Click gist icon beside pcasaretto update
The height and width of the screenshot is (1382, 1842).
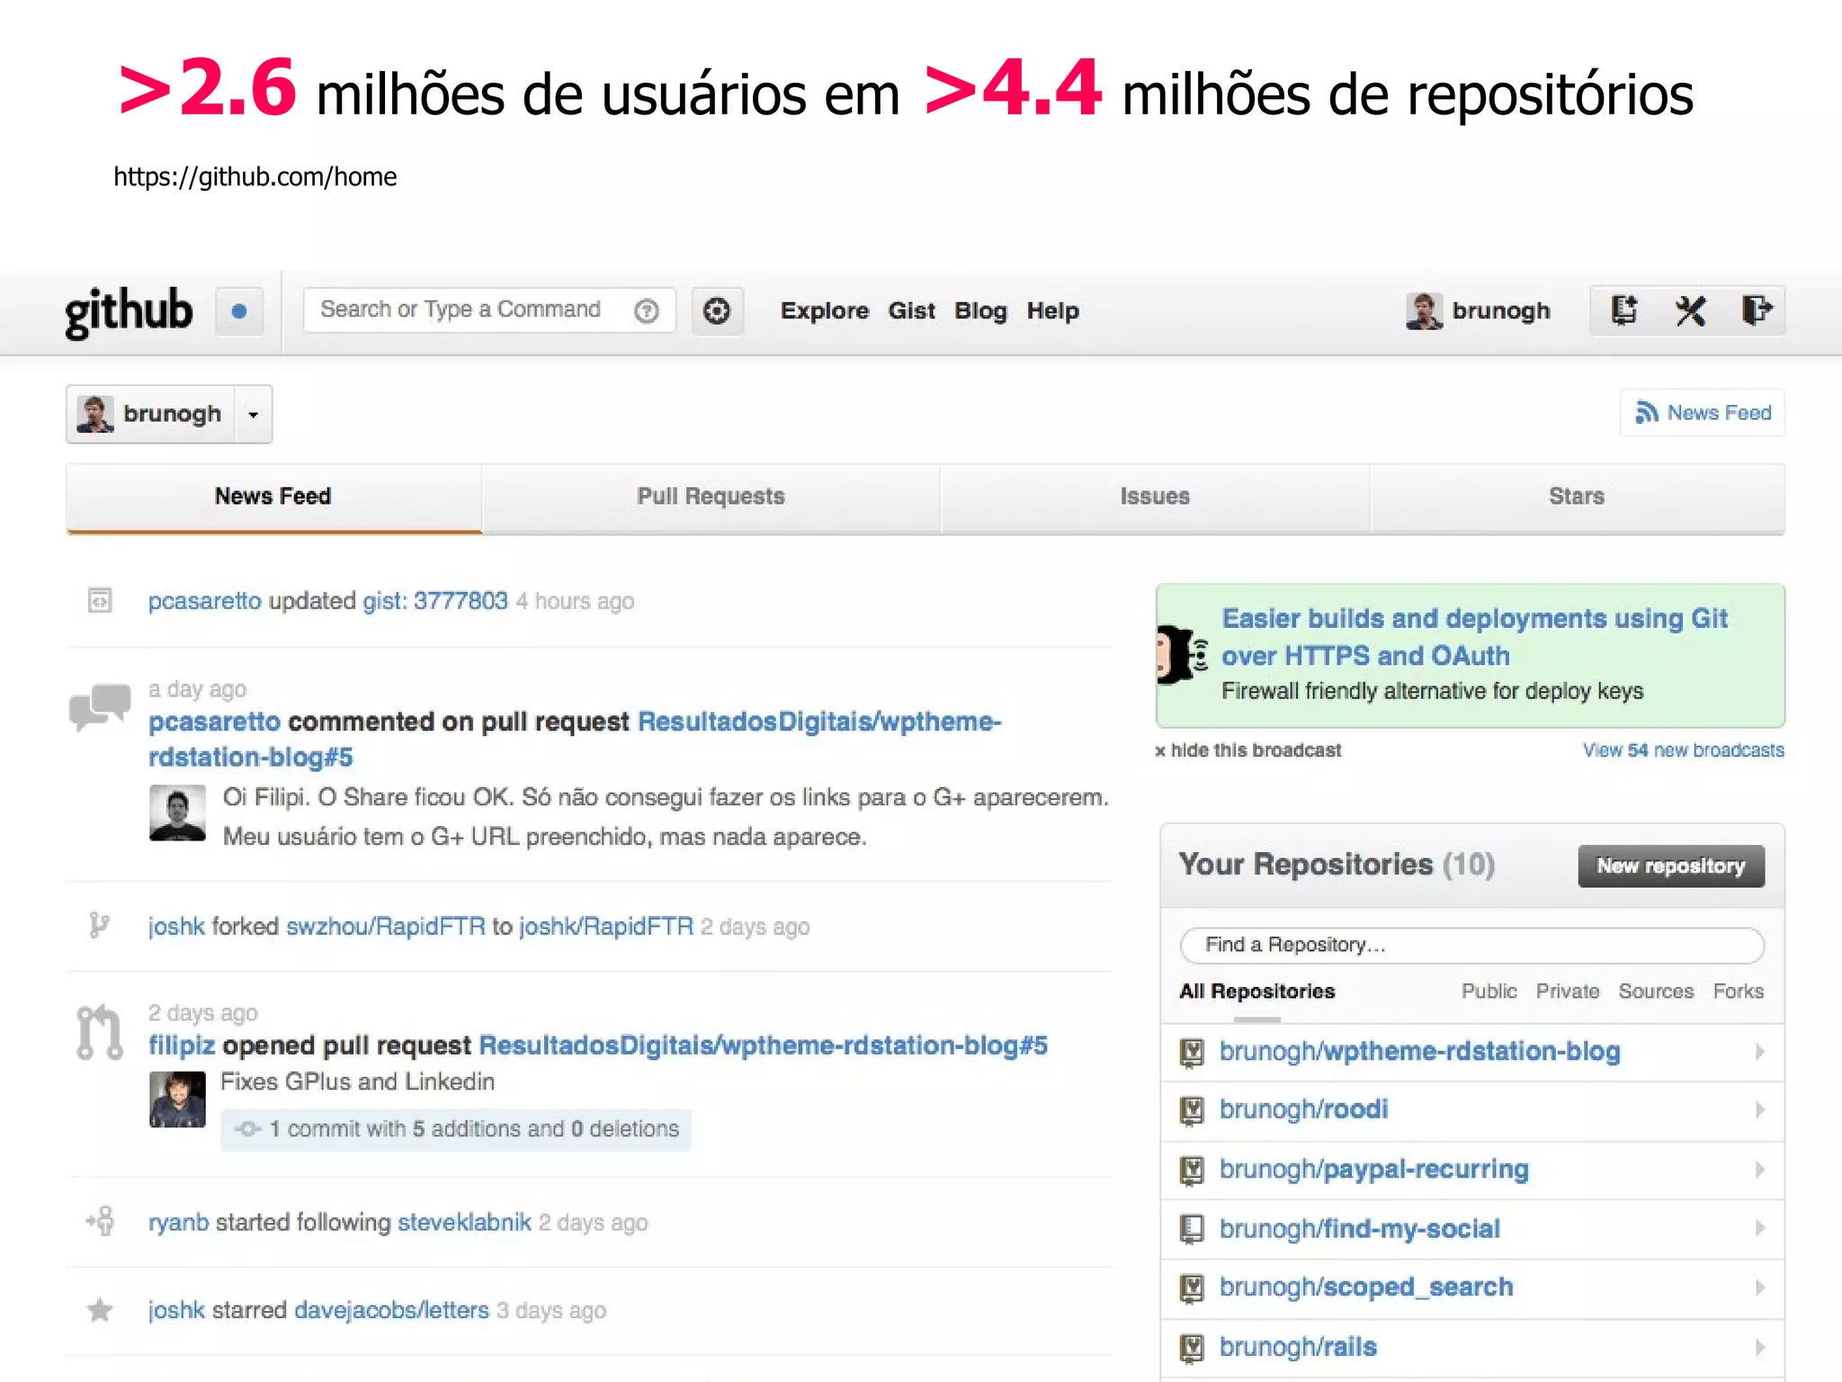[x=100, y=600]
